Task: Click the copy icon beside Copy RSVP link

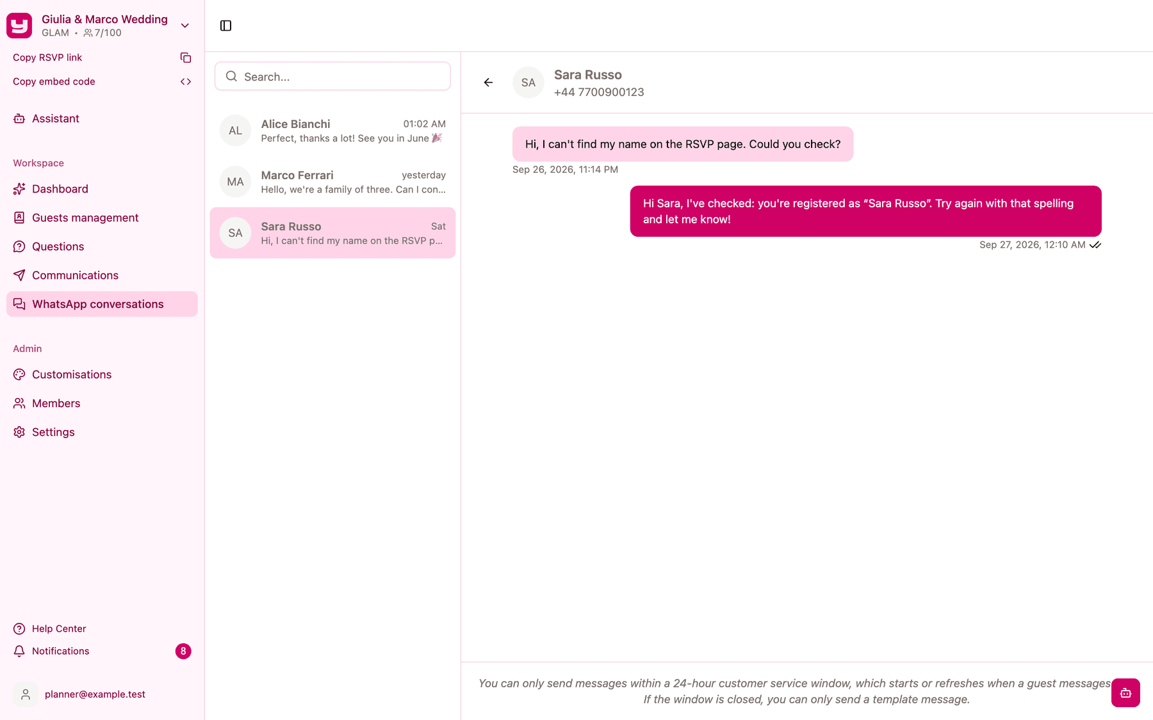Action: (186, 58)
